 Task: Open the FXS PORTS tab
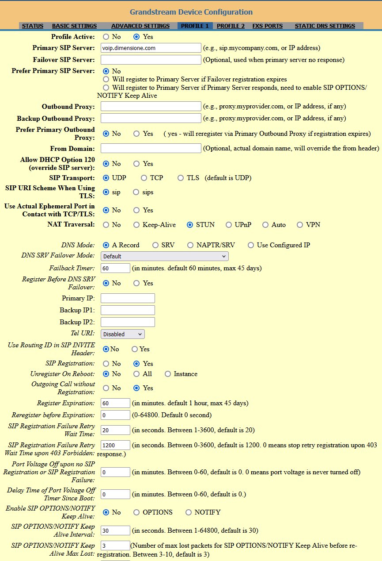[x=268, y=26]
